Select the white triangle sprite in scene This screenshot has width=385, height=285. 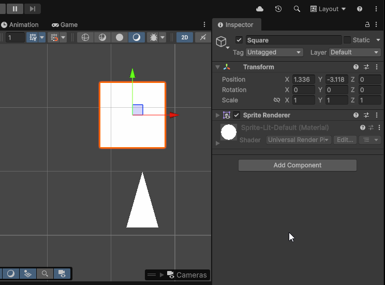tap(142, 204)
